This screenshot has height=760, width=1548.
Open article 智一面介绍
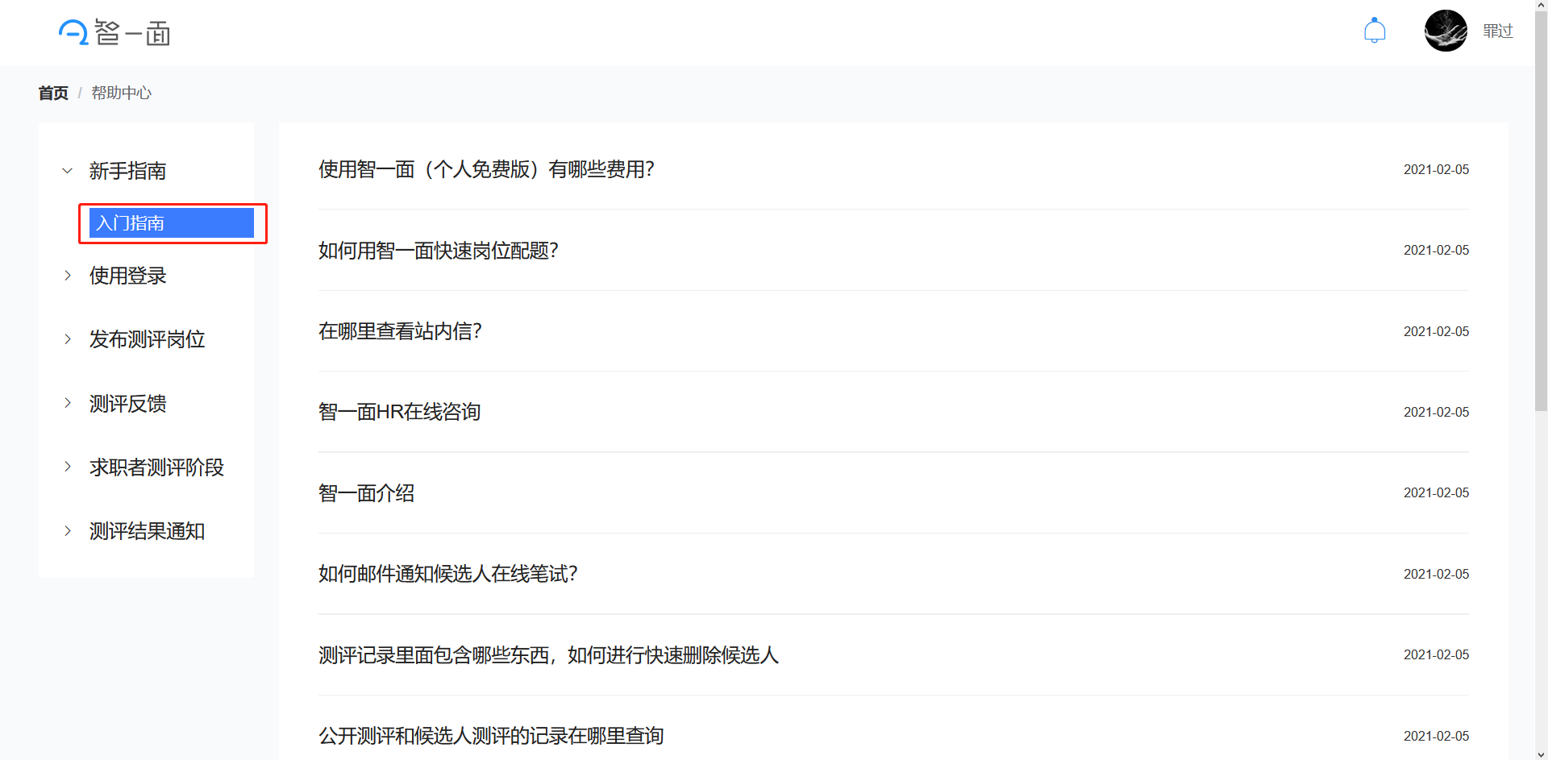coord(367,492)
